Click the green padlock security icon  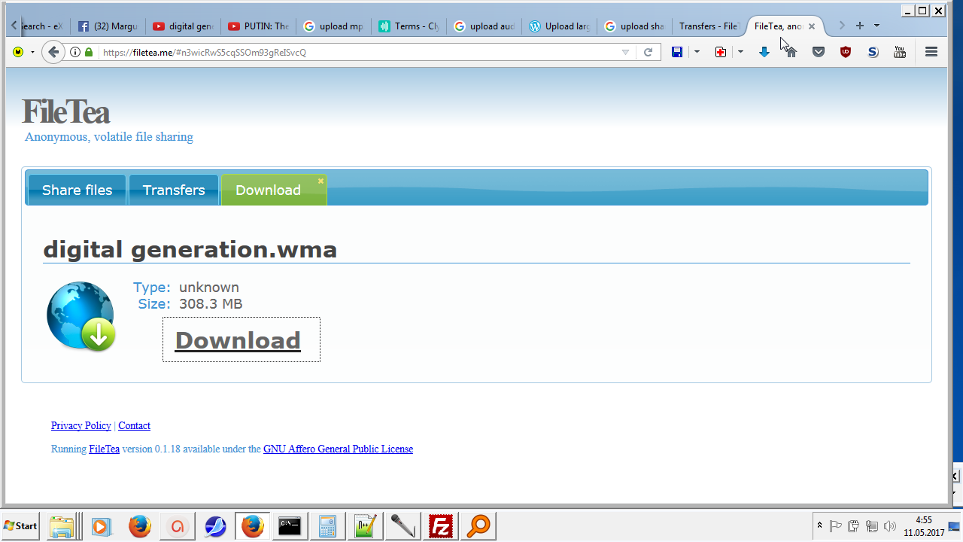pos(89,52)
